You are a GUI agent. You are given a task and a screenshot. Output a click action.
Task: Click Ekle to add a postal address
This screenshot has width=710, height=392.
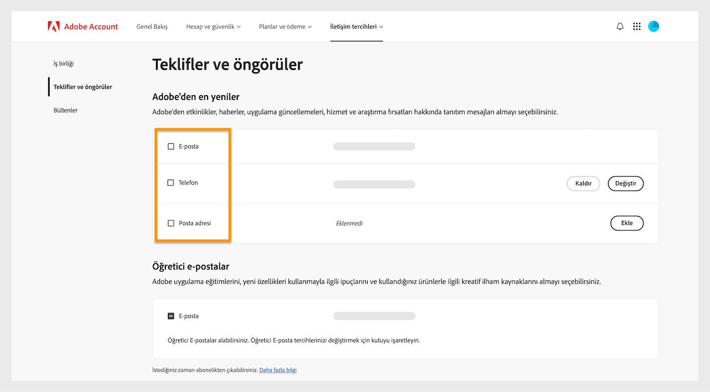click(x=627, y=223)
